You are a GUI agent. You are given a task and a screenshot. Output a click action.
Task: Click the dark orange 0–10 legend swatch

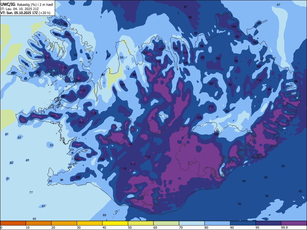[x=13, y=223]
